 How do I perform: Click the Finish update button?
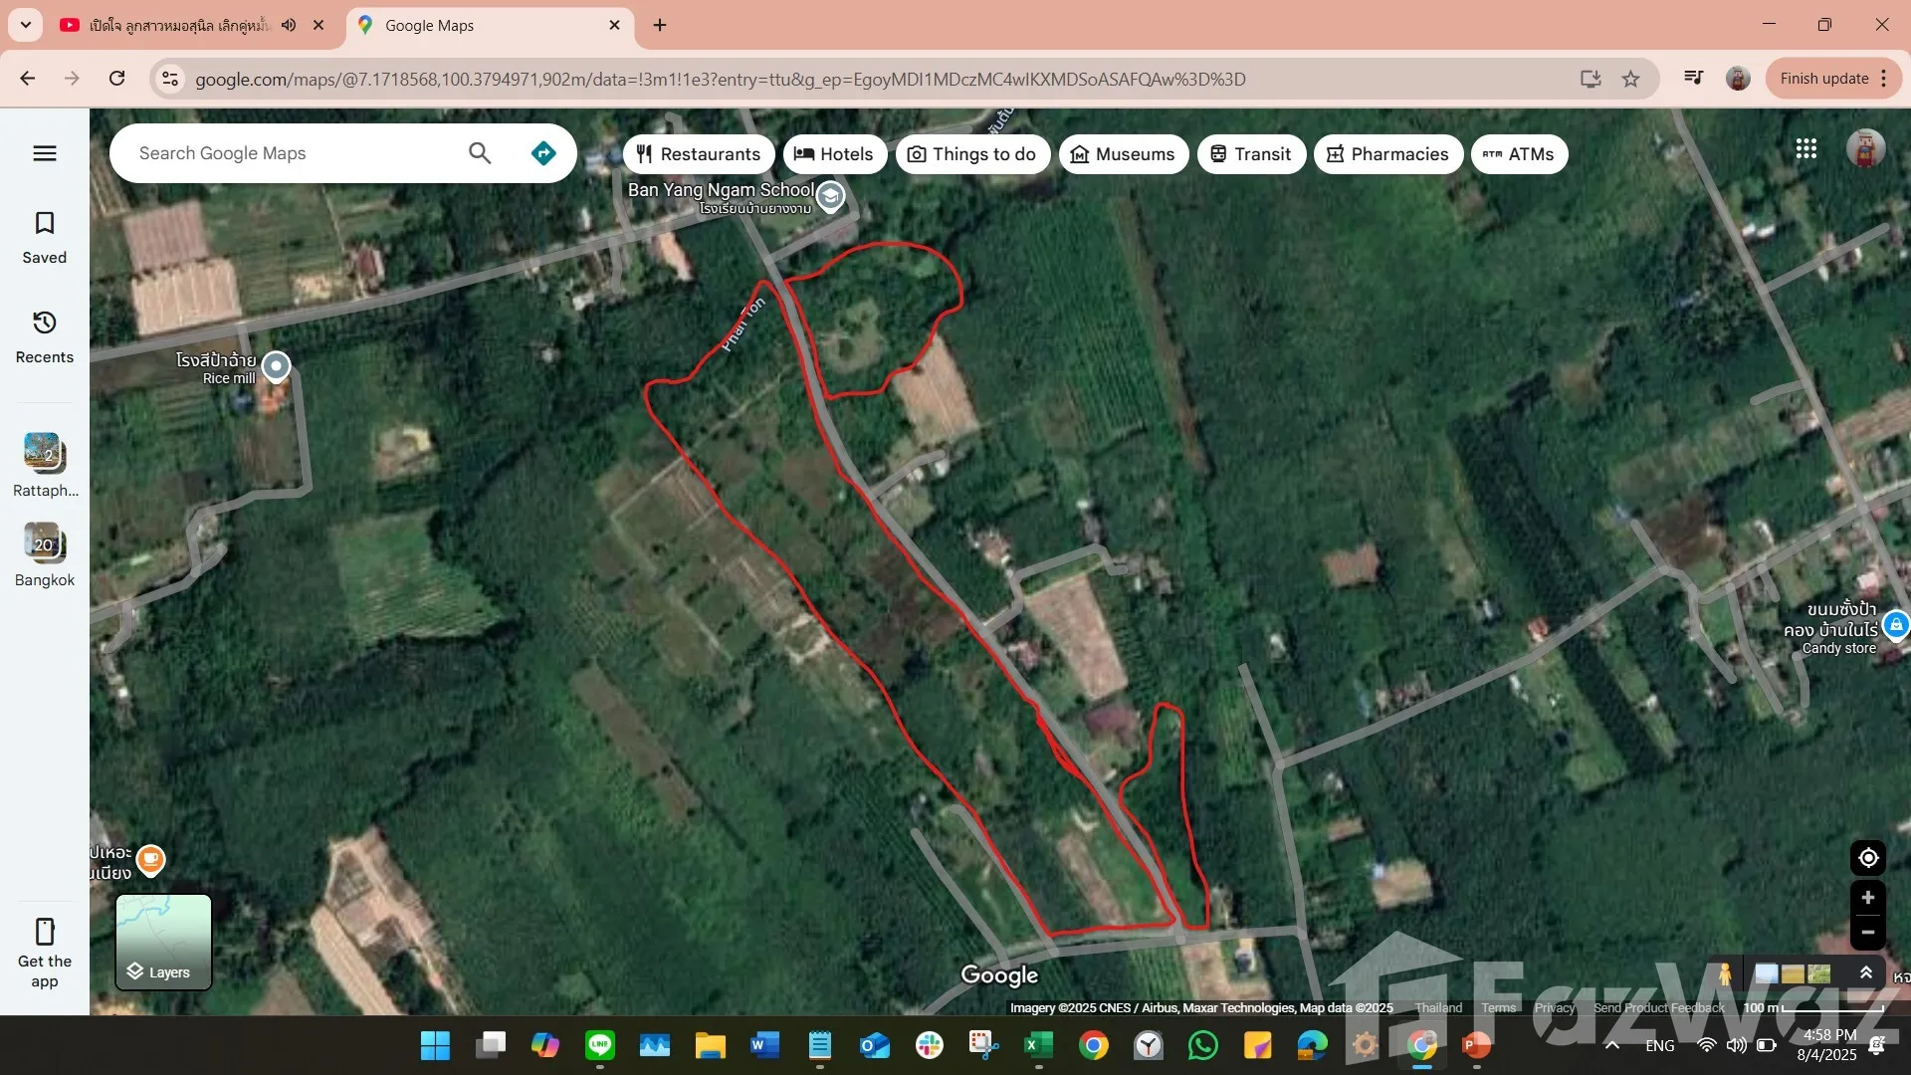pos(1823,79)
